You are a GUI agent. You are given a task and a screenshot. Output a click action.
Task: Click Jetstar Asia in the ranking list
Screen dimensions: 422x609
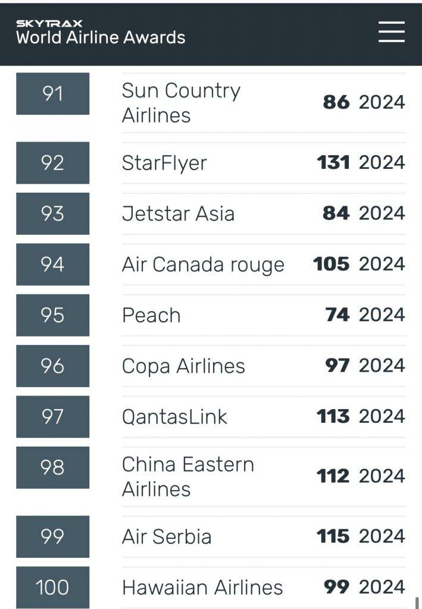[178, 214]
